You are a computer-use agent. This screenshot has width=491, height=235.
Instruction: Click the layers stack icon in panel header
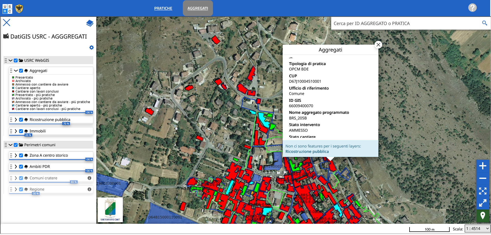[90, 23]
